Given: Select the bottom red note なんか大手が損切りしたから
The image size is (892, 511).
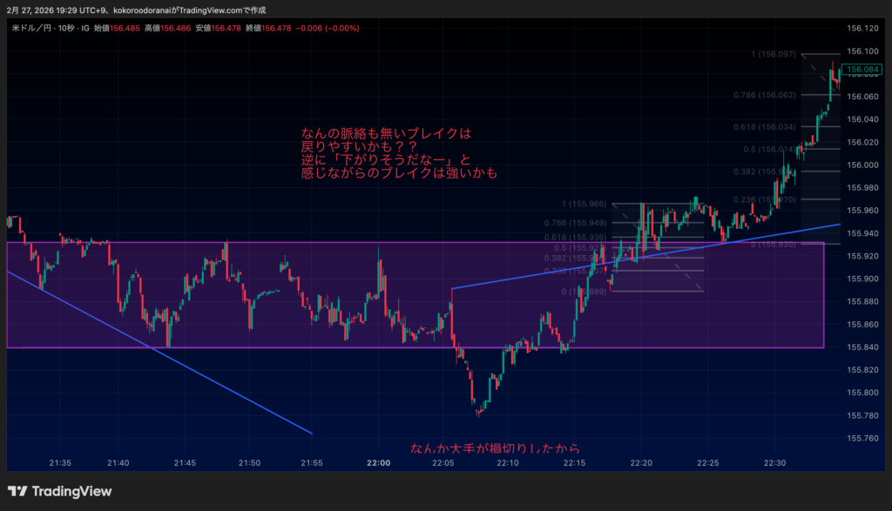Looking at the screenshot, I should 495,449.
